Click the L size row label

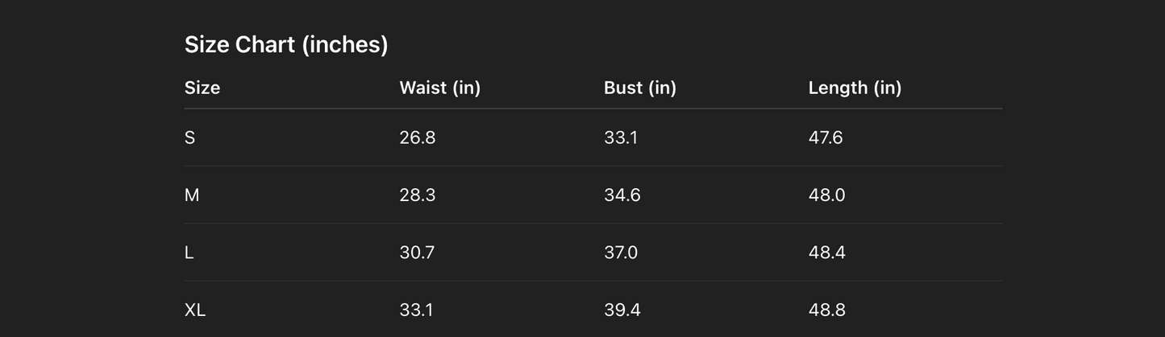(x=189, y=253)
